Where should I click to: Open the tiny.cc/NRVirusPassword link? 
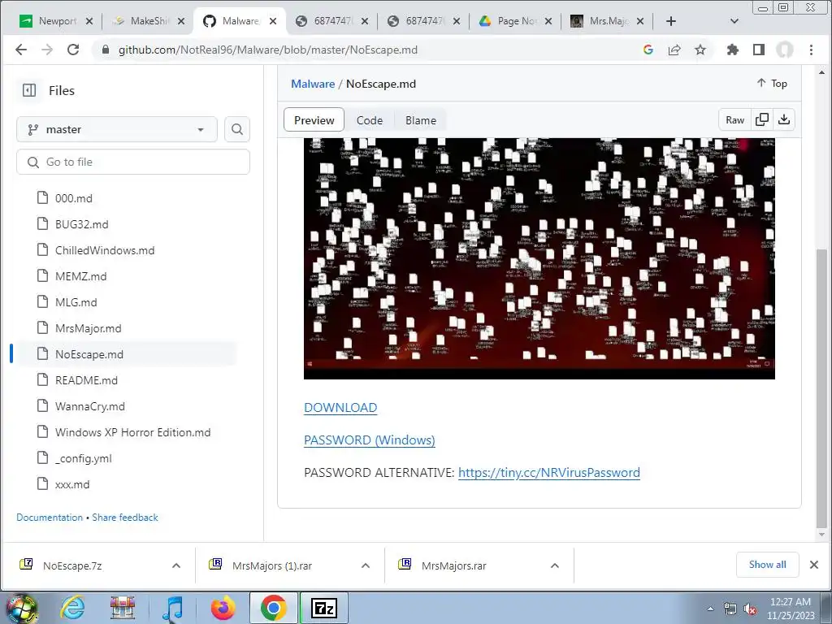coord(549,472)
